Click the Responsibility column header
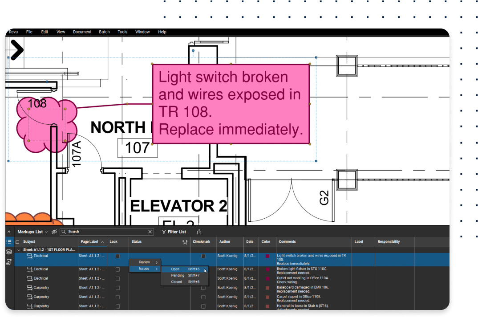Screen dimensions: 478x318 click(x=389, y=241)
